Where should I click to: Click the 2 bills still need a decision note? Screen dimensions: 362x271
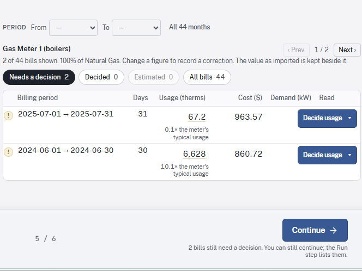(268, 251)
